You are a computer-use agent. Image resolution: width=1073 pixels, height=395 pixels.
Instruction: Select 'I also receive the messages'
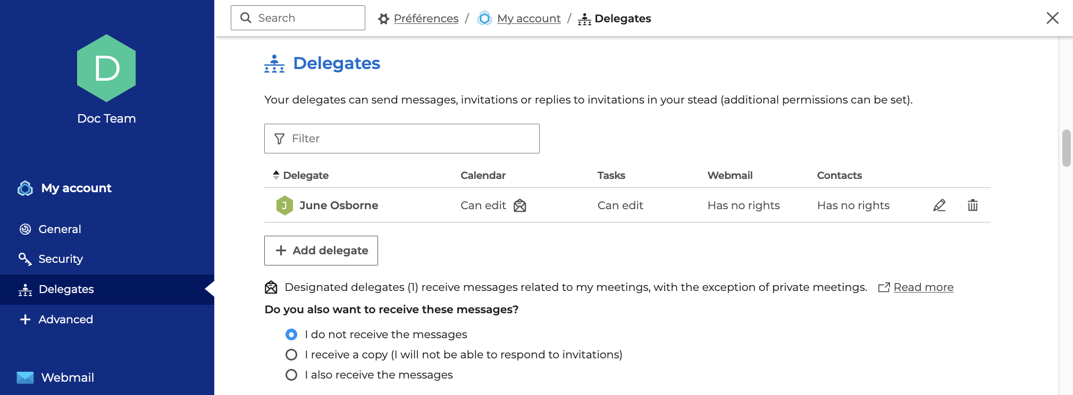point(291,375)
